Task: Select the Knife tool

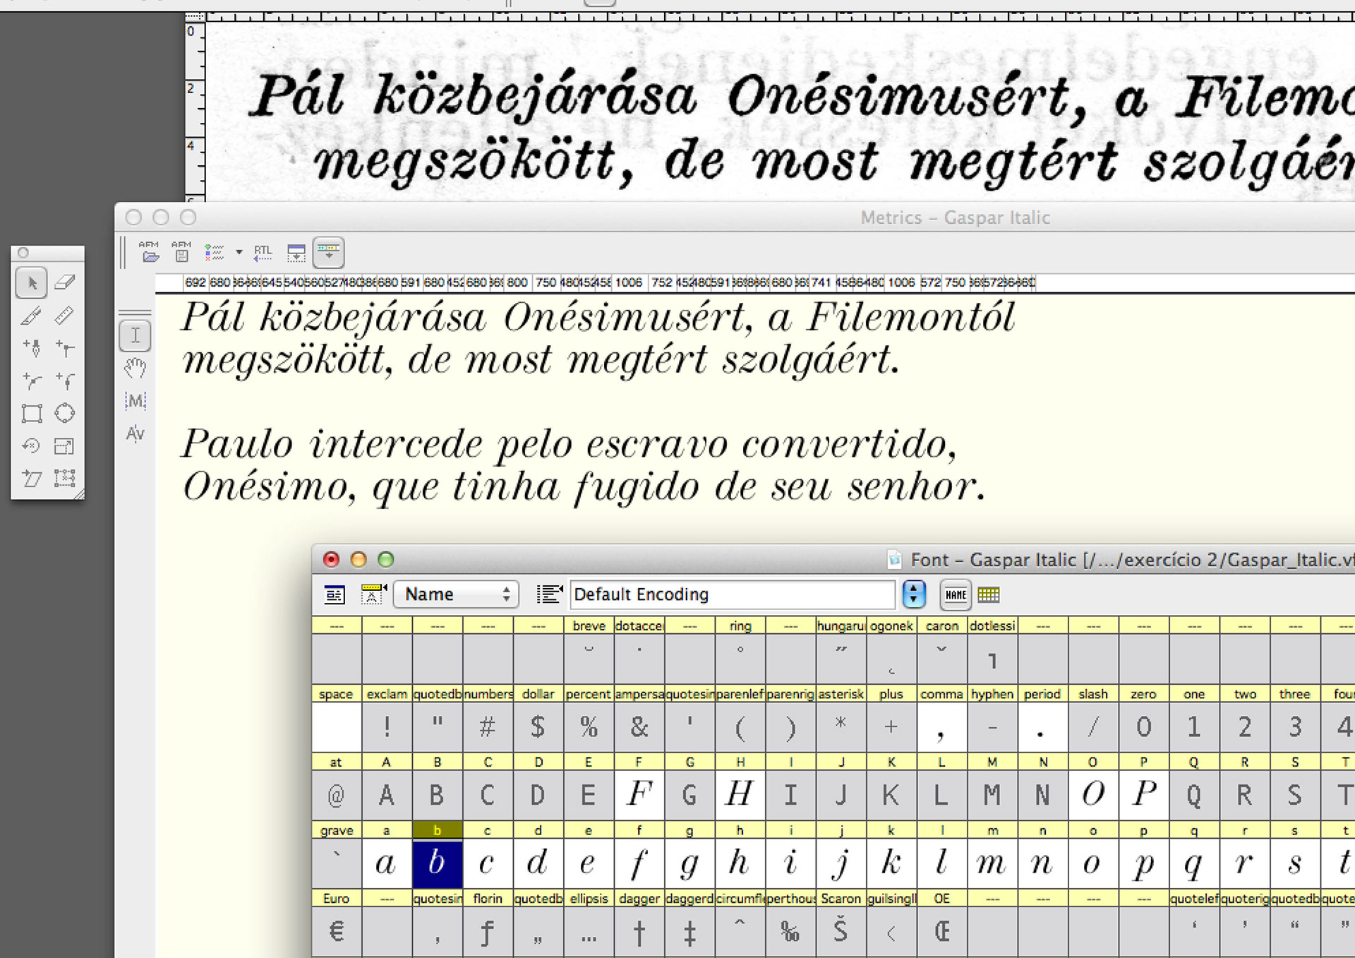Action: (31, 316)
